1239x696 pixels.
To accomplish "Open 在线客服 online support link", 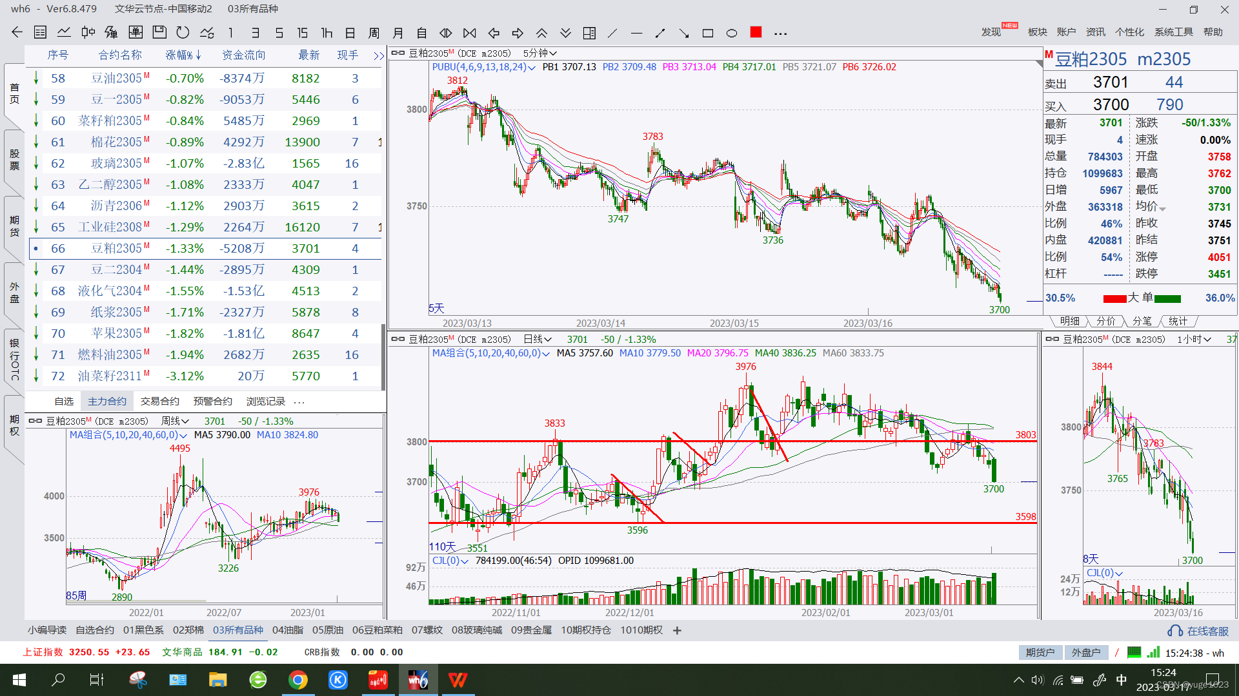I will point(1199,631).
